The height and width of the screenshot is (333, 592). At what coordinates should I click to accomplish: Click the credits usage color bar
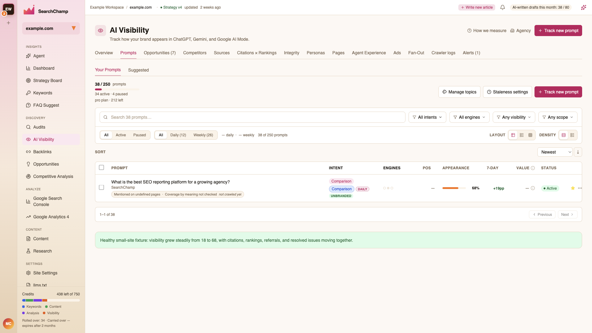[x=51, y=300]
